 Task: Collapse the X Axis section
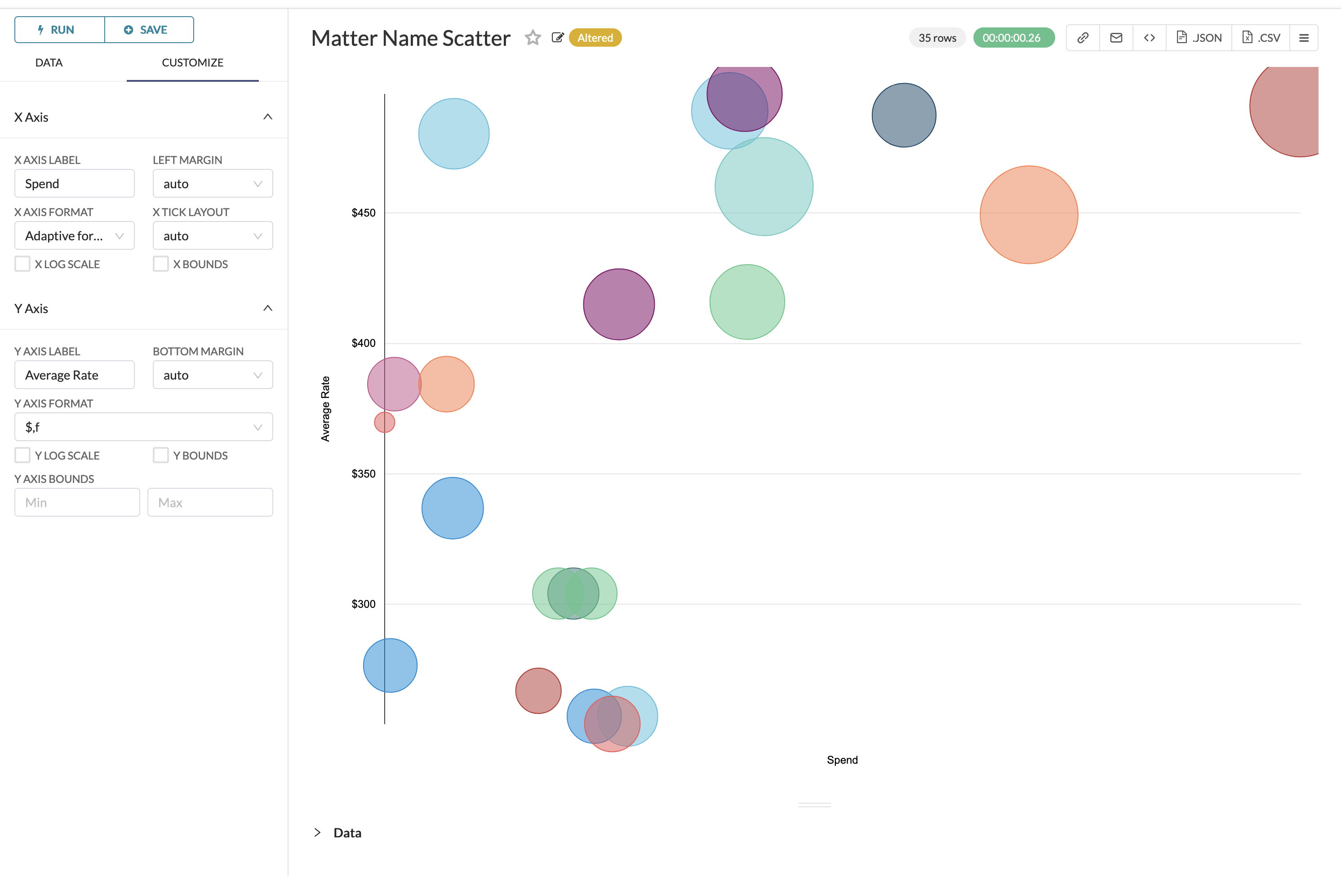click(x=268, y=117)
